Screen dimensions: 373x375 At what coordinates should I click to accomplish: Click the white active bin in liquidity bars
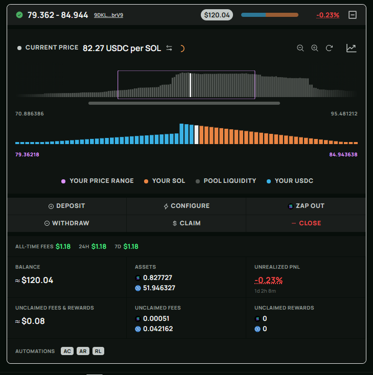pos(196,135)
